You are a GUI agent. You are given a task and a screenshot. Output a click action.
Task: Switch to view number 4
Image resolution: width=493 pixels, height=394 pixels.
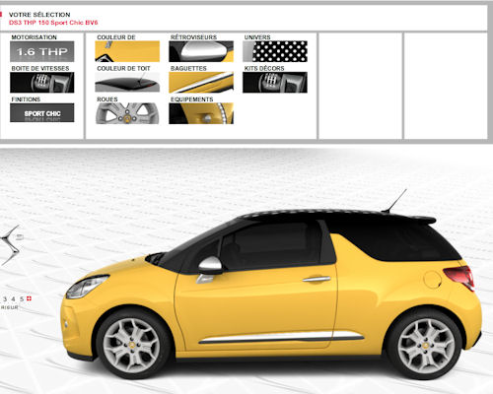[x=13, y=299]
